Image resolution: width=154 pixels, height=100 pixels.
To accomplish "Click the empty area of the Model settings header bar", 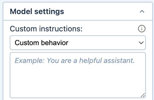I will click(x=101, y=12).
